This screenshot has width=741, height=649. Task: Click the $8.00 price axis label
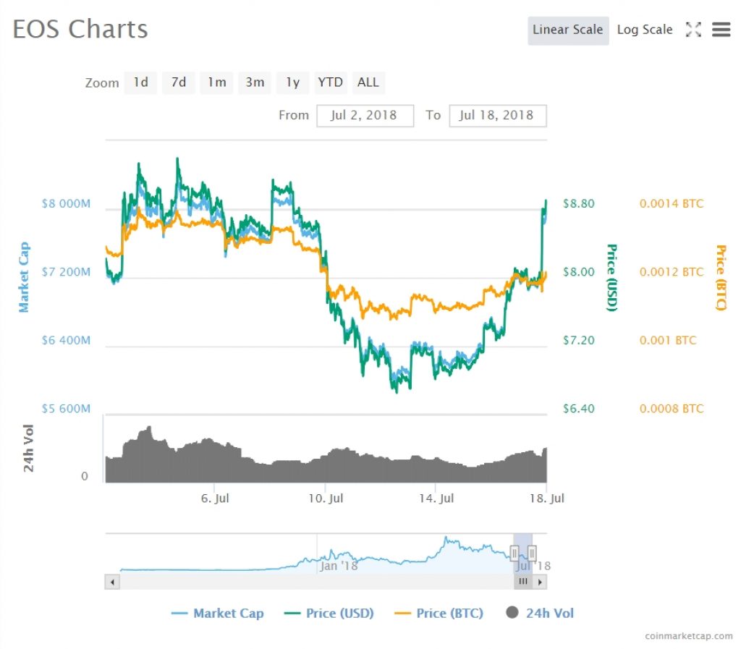579,272
